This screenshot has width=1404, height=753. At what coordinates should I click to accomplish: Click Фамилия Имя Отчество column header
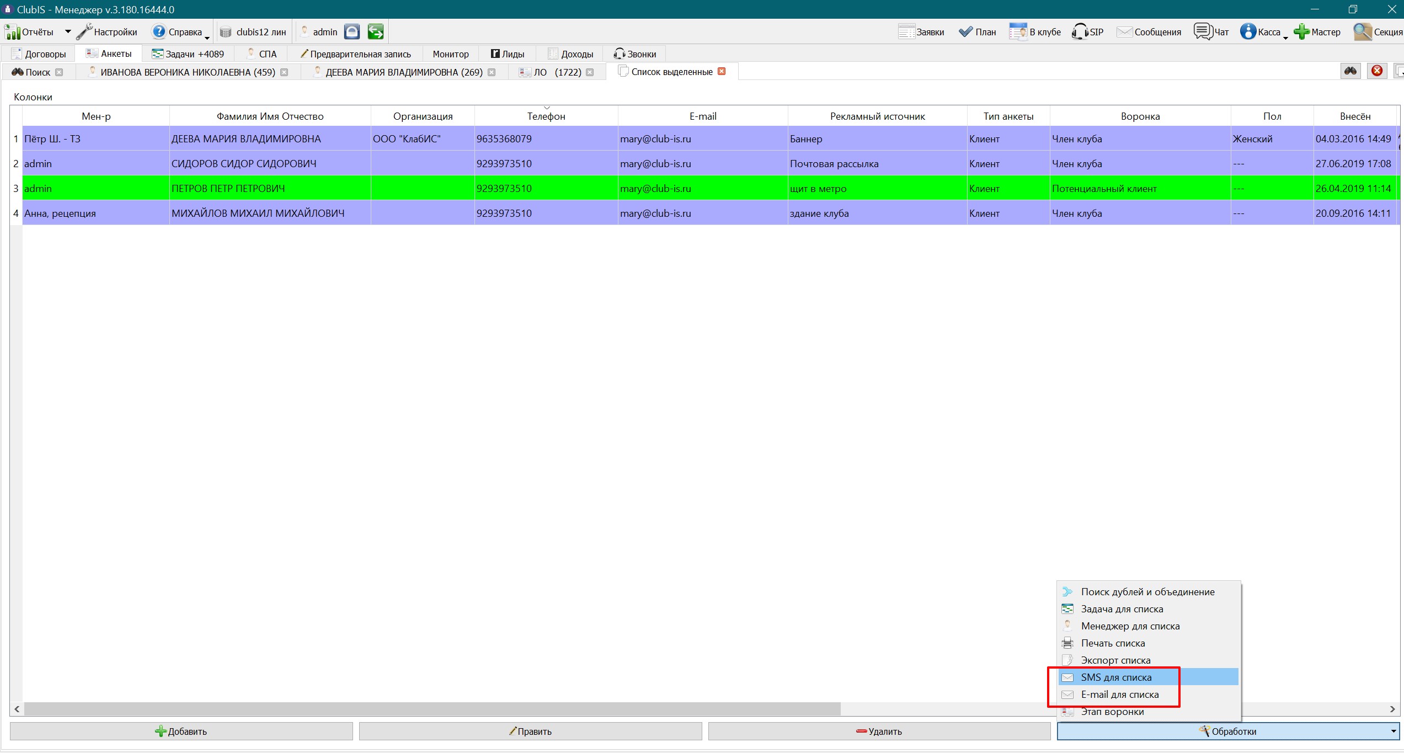tap(270, 116)
